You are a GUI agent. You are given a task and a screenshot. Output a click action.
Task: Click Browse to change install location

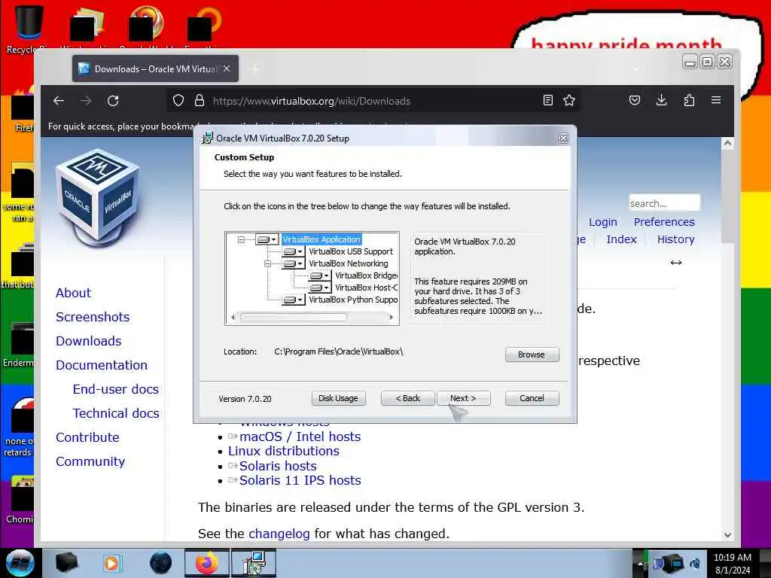[532, 354]
